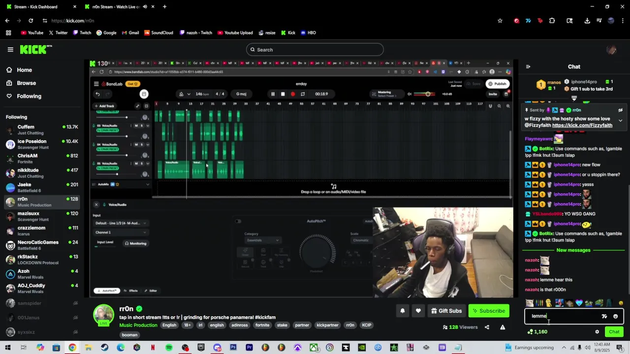Image resolution: width=630 pixels, height=354 pixels.
Task: Open the SoundCloud bookmark
Action: (158, 33)
